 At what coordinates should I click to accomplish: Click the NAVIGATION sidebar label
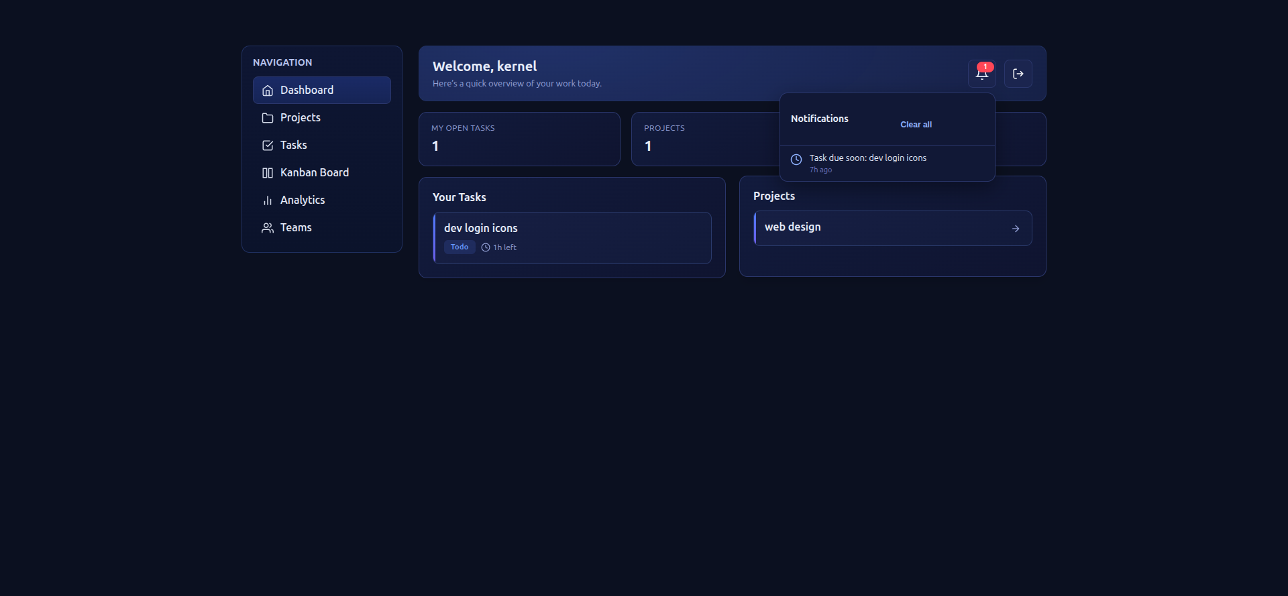[x=282, y=62]
